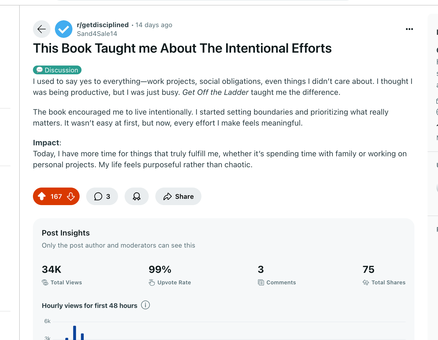Click the back arrow button

tap(42, 29)
